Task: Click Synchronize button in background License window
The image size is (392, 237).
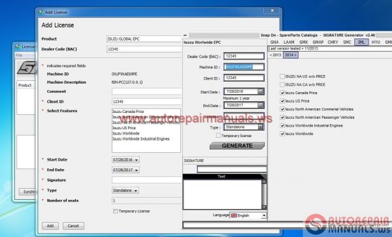Action: point(27,191)
